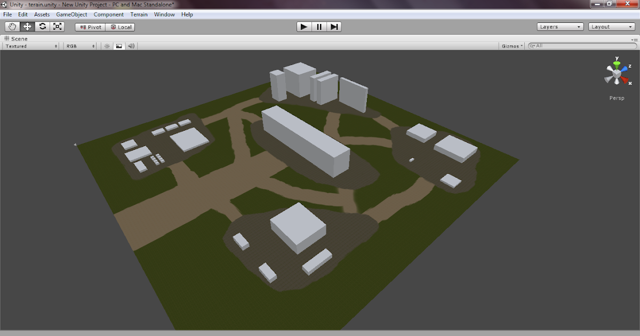640x336 pixels.
Task: Click the gizmo center cube
Action: pos(617,75)
